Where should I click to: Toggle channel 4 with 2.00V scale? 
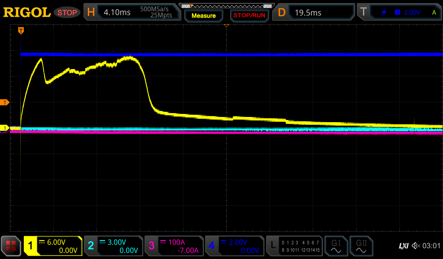(x=234, y=246)
